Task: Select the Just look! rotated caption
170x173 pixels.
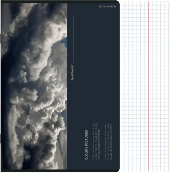Action: click(72, 73)
